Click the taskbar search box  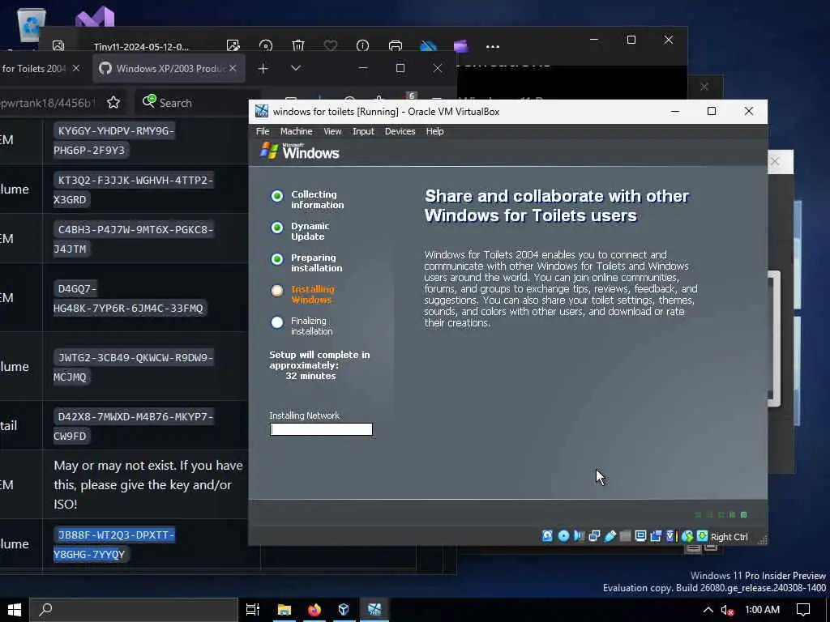[x=134, y=610]
